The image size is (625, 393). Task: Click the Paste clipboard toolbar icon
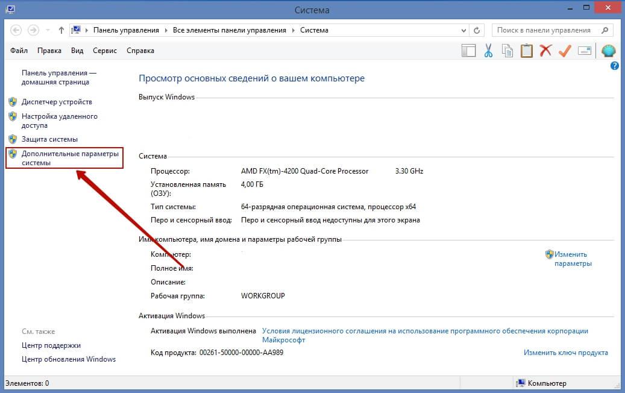point(527,51)
